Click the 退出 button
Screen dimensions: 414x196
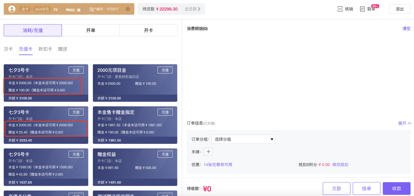point(400,9)
